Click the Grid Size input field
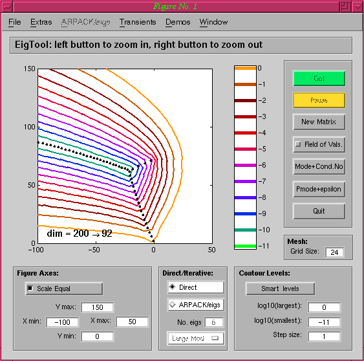Screen dimensions: 364x361 pos(334,252)
